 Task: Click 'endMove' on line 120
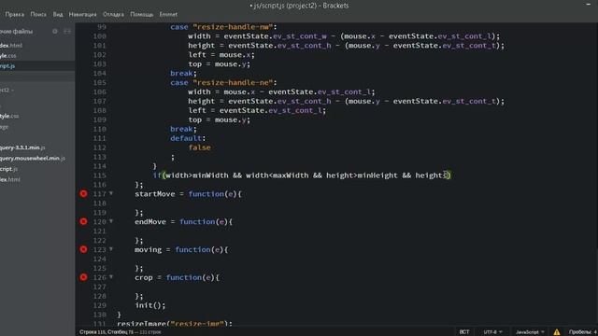point(150,222)
